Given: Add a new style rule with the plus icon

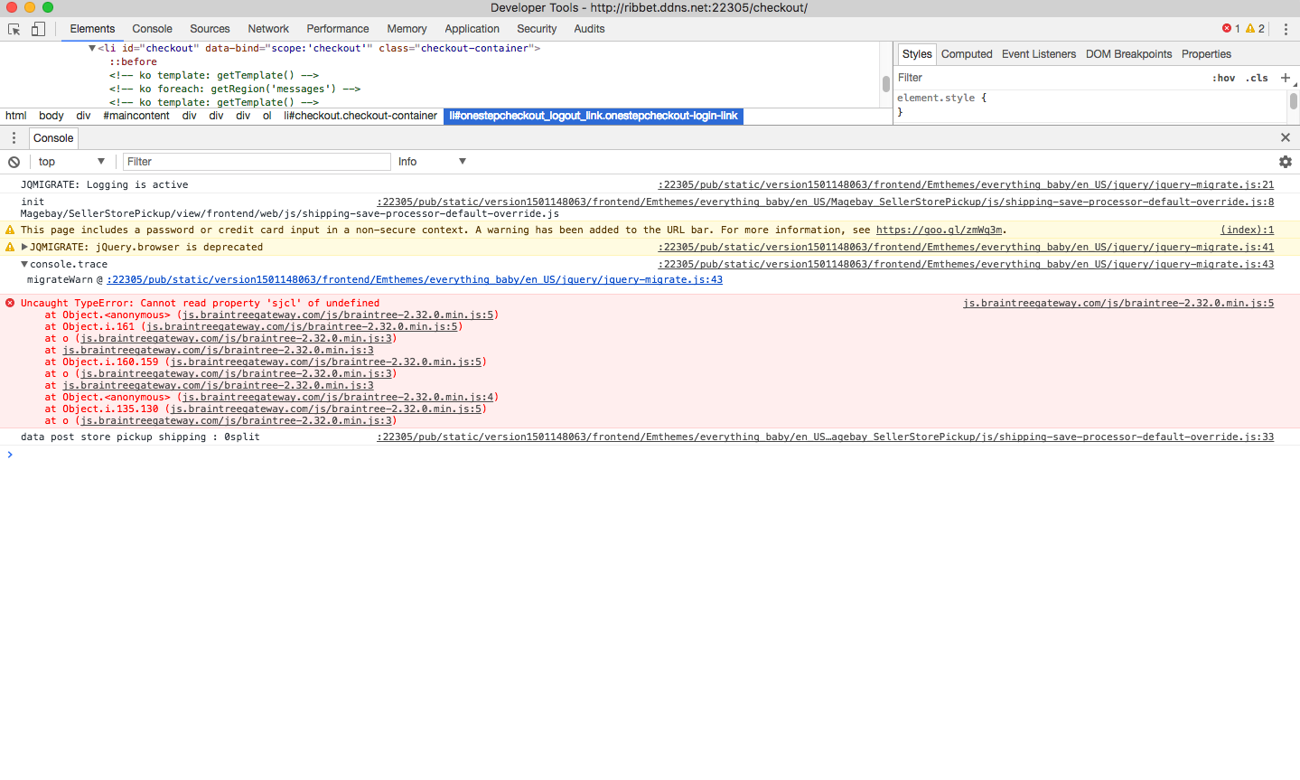Looking at the screenshot, I should pos(1286,78).
